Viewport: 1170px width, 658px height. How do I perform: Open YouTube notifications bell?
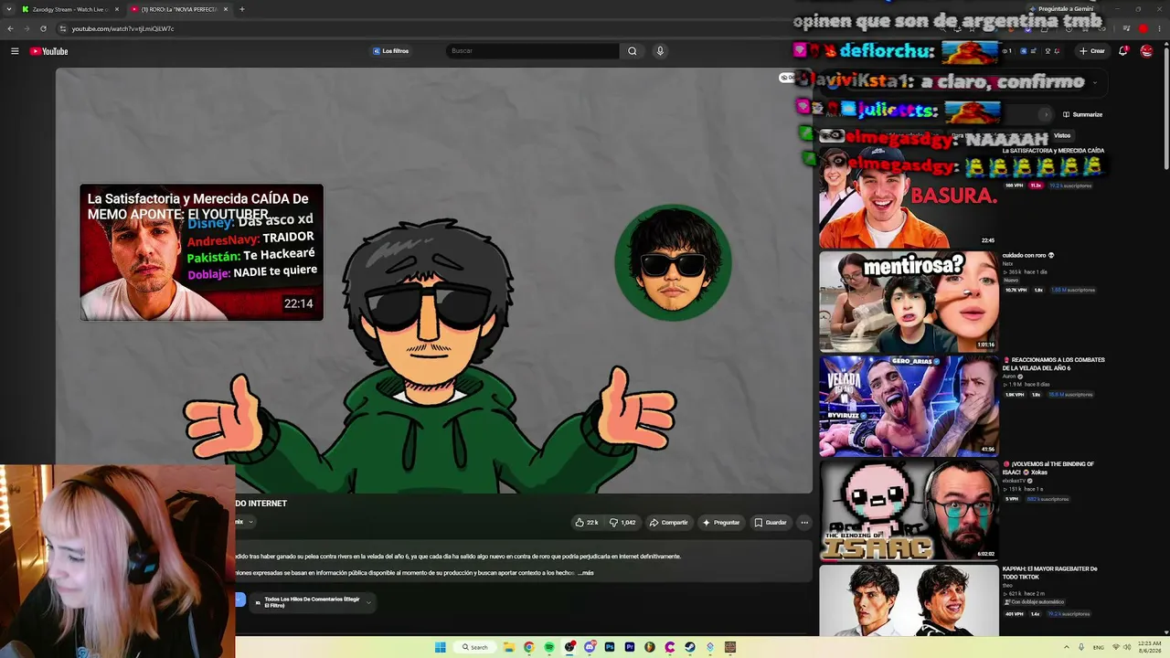pyautogui.click(x=1123, y=51)
